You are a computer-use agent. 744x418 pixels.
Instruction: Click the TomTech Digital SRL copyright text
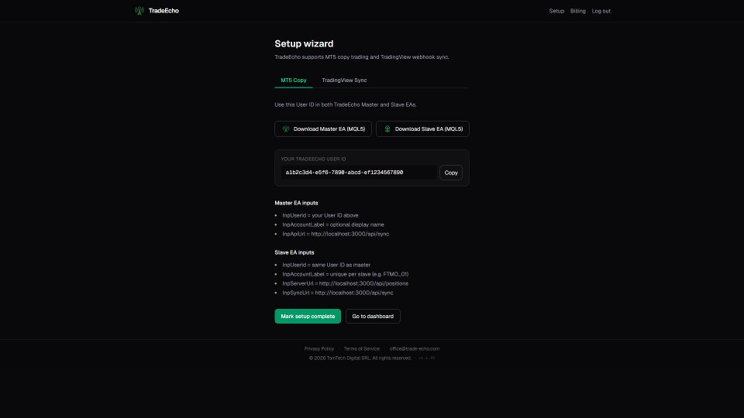360,358
